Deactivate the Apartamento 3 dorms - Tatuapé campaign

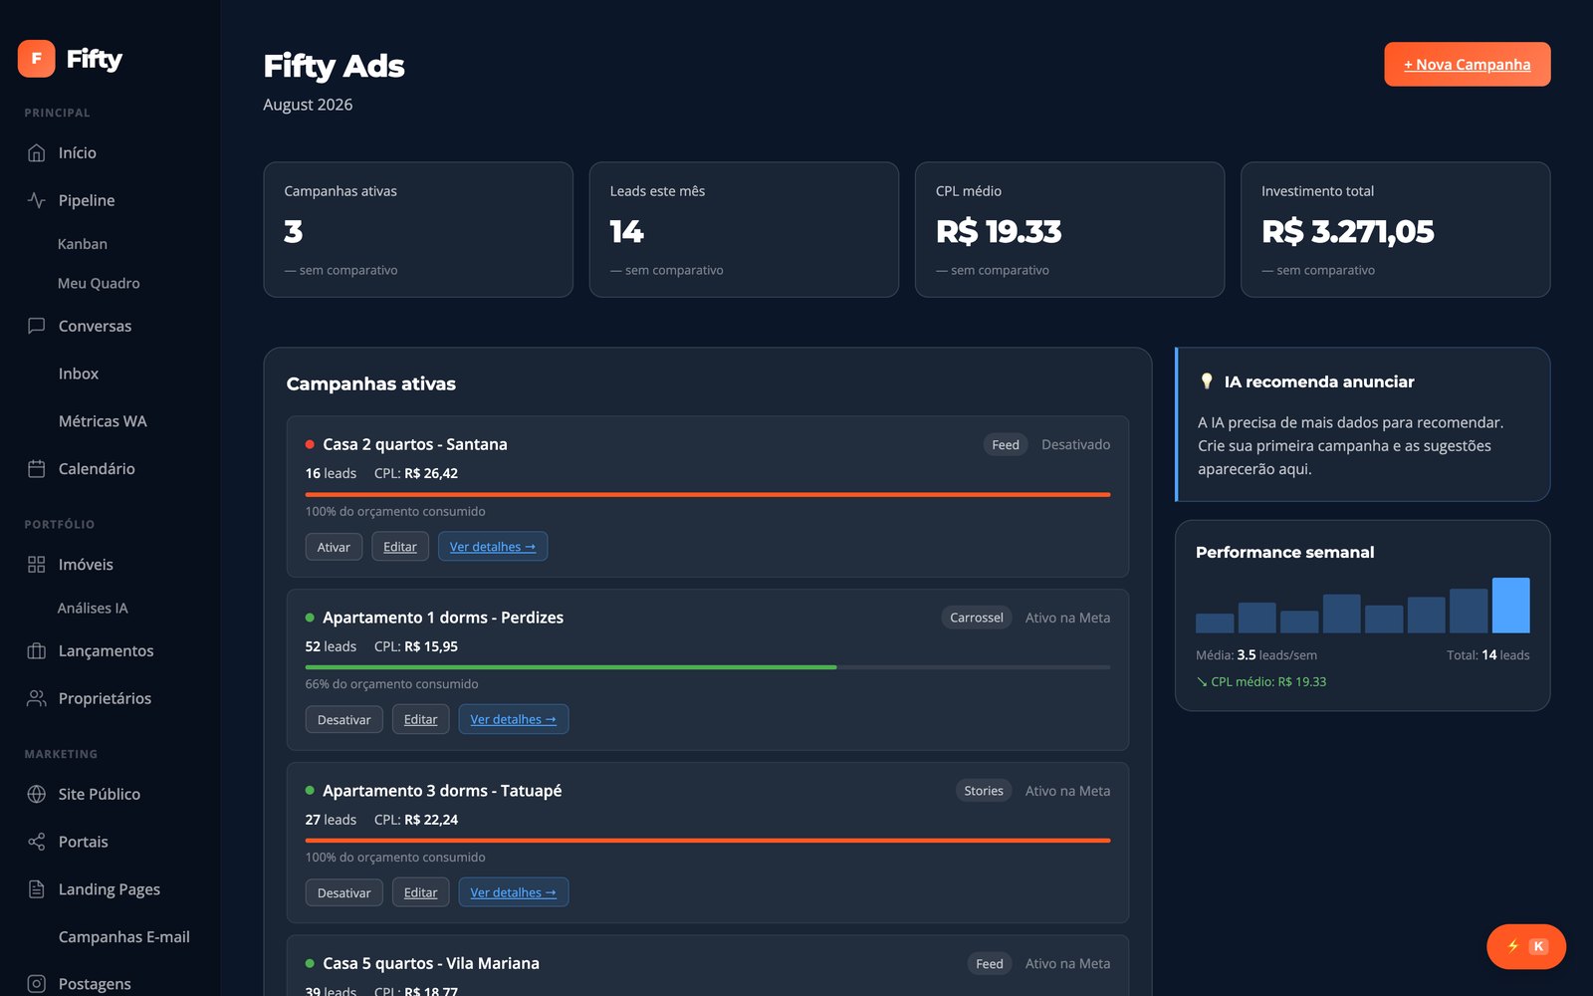coord(343,892)
